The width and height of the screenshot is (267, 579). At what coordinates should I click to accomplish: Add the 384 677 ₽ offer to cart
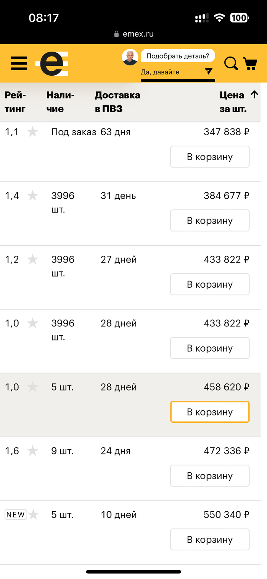pos(210,221)
